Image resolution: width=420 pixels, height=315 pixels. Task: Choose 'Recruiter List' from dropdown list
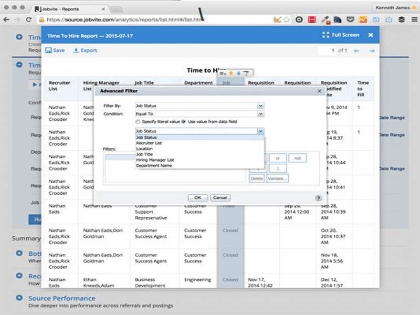149,143
